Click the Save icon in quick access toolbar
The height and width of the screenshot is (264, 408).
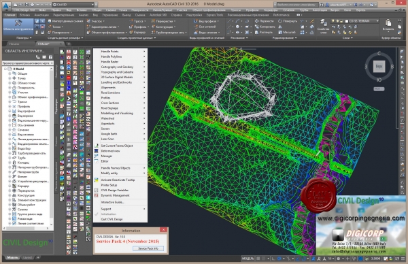27,5
